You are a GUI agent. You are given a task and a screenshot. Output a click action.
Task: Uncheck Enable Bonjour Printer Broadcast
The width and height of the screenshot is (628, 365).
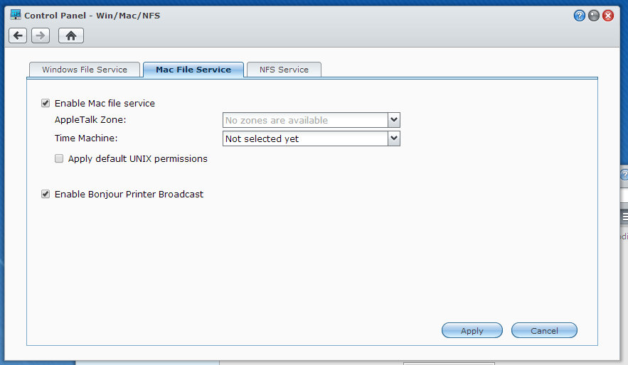[x=46, y=195]
